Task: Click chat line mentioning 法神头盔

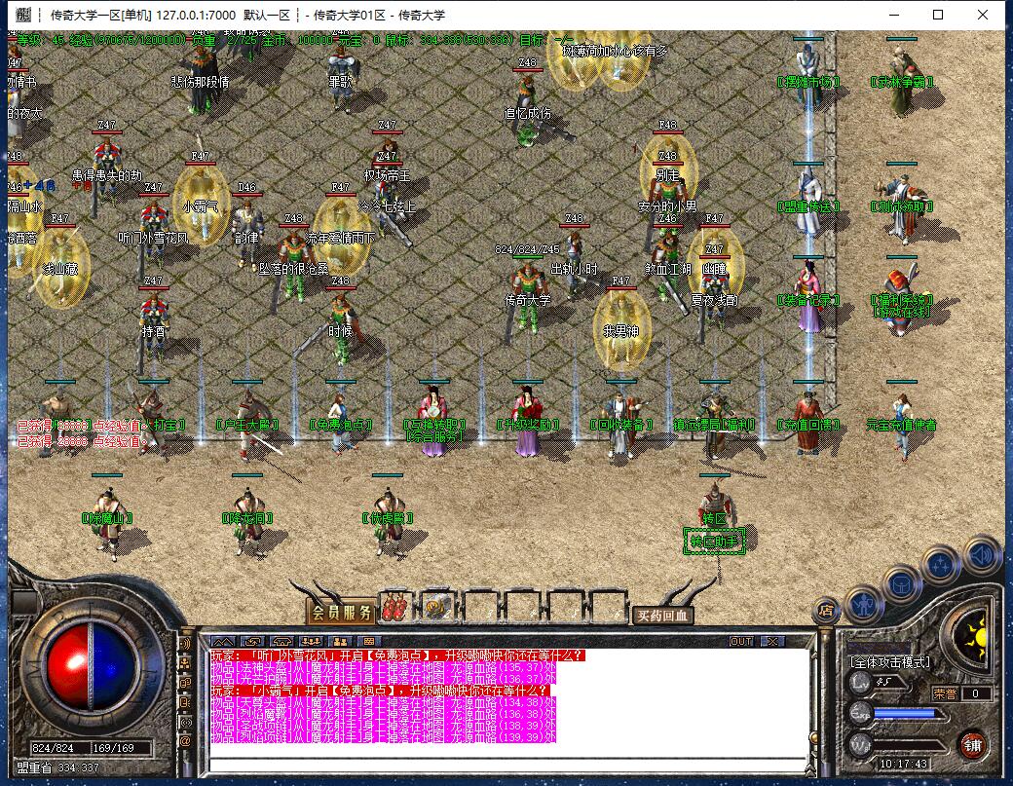Action: tap(383, 667)
